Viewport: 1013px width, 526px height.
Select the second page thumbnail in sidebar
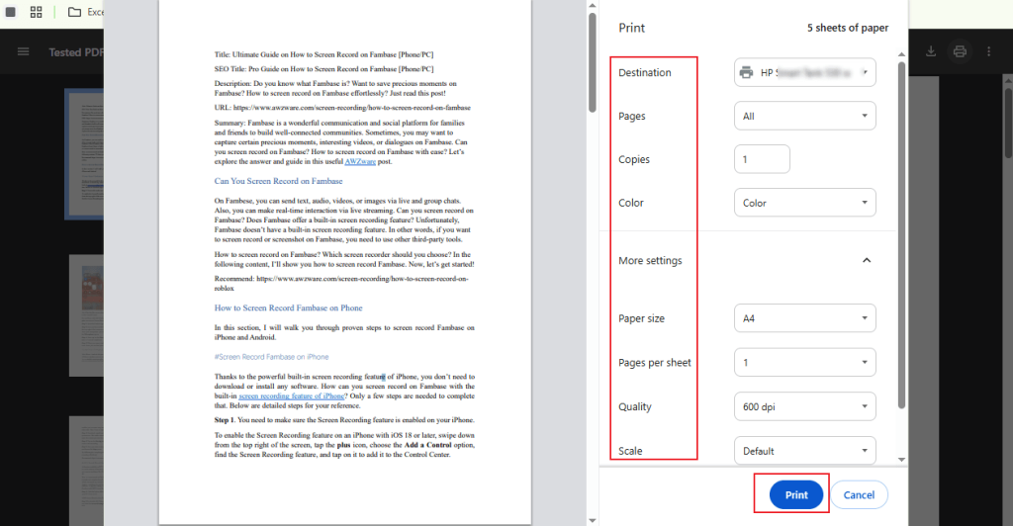87,315
